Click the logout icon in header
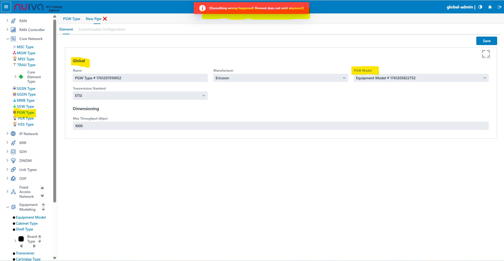 click(x=499, y=7)
